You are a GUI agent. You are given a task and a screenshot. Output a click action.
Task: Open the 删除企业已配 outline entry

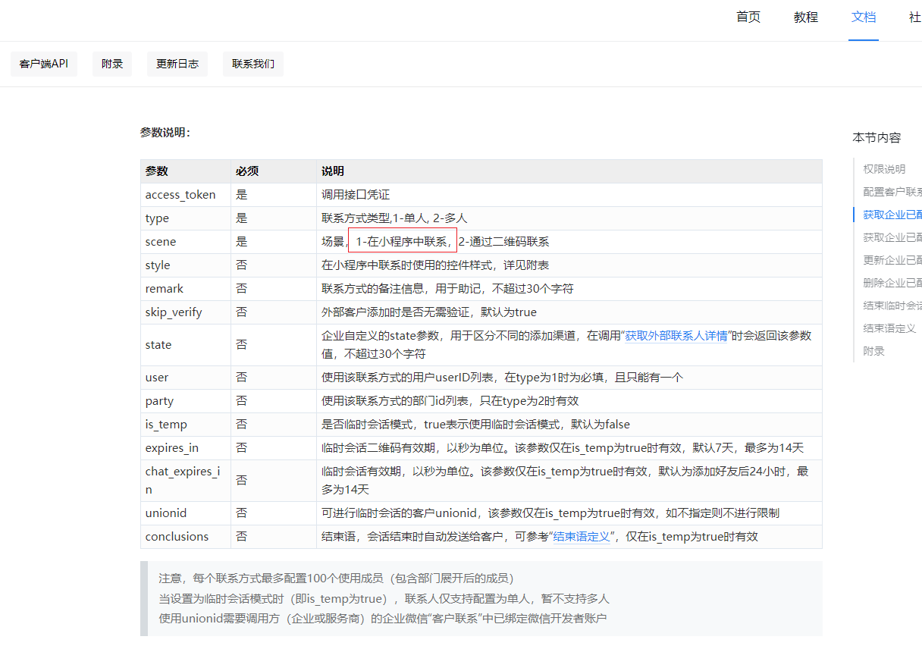[892, 283]
